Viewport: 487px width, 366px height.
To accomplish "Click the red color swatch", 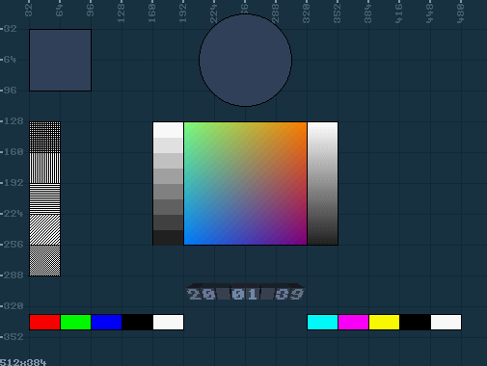I will [x=44, y=322].
